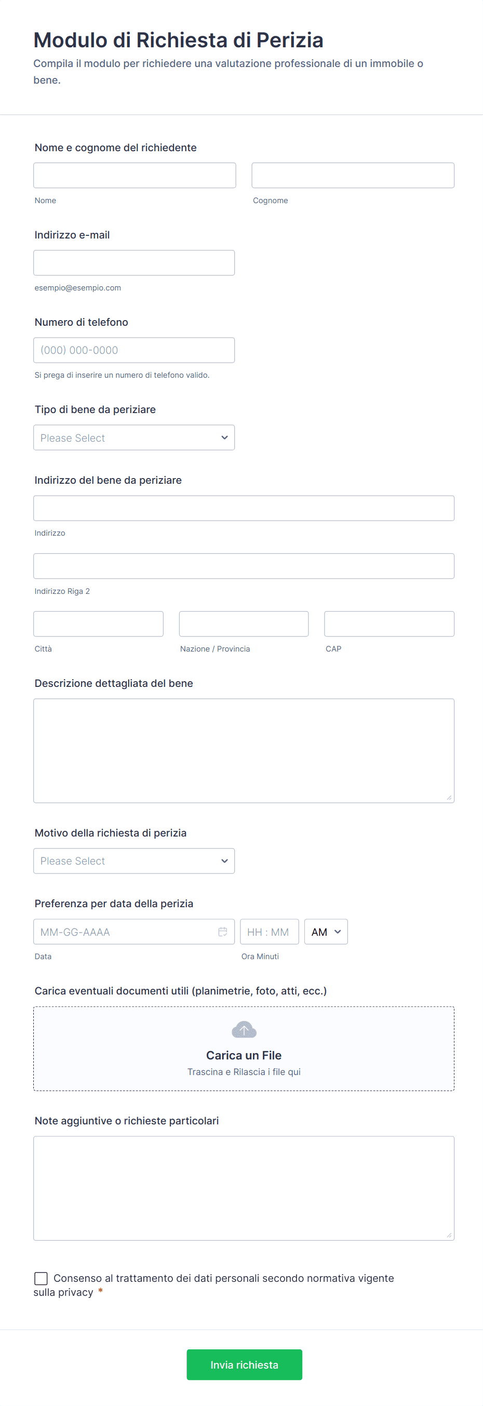
Task: Click the CAP postal code field
Action: 389,624
